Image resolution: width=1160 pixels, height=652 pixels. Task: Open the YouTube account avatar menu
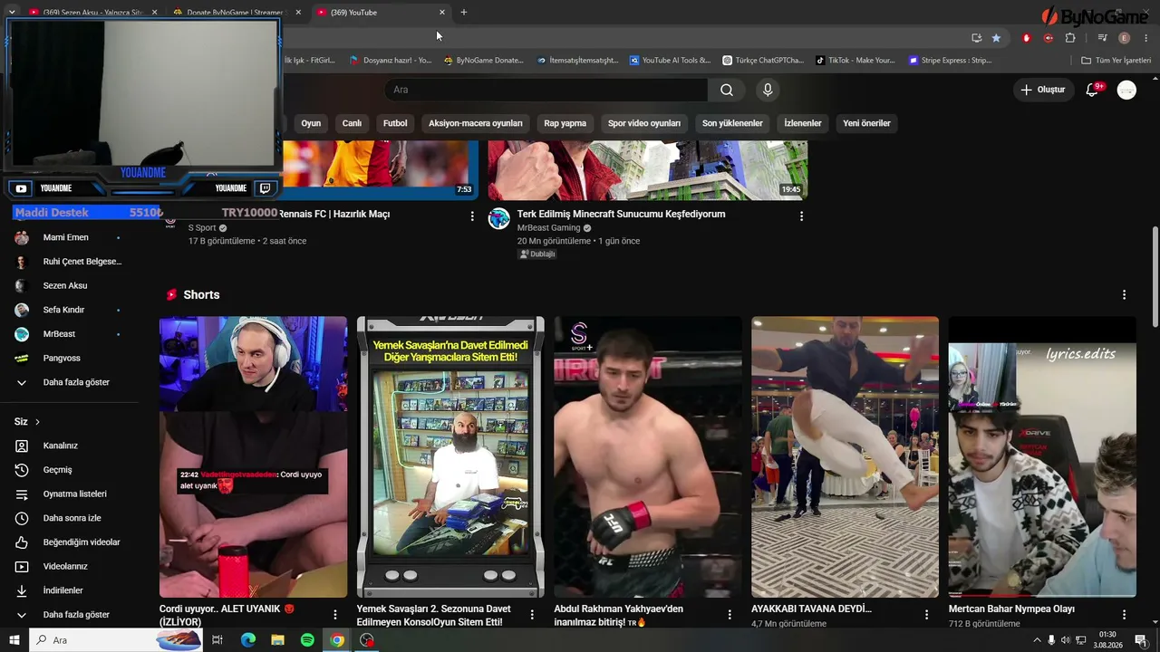[1126, 90]
